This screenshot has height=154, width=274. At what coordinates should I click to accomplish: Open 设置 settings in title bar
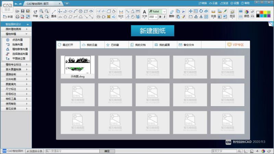[235, 3]
